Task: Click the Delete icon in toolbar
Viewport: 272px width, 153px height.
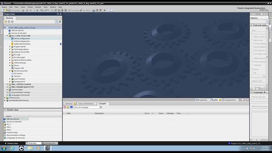Action: [37, 10]
